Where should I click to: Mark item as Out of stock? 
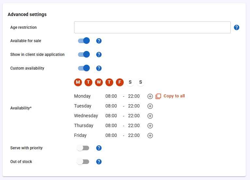[83, 162]
